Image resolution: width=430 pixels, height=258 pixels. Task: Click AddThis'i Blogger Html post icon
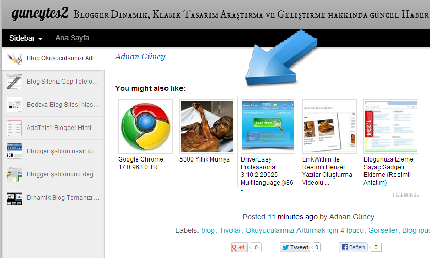click(14, 128)
